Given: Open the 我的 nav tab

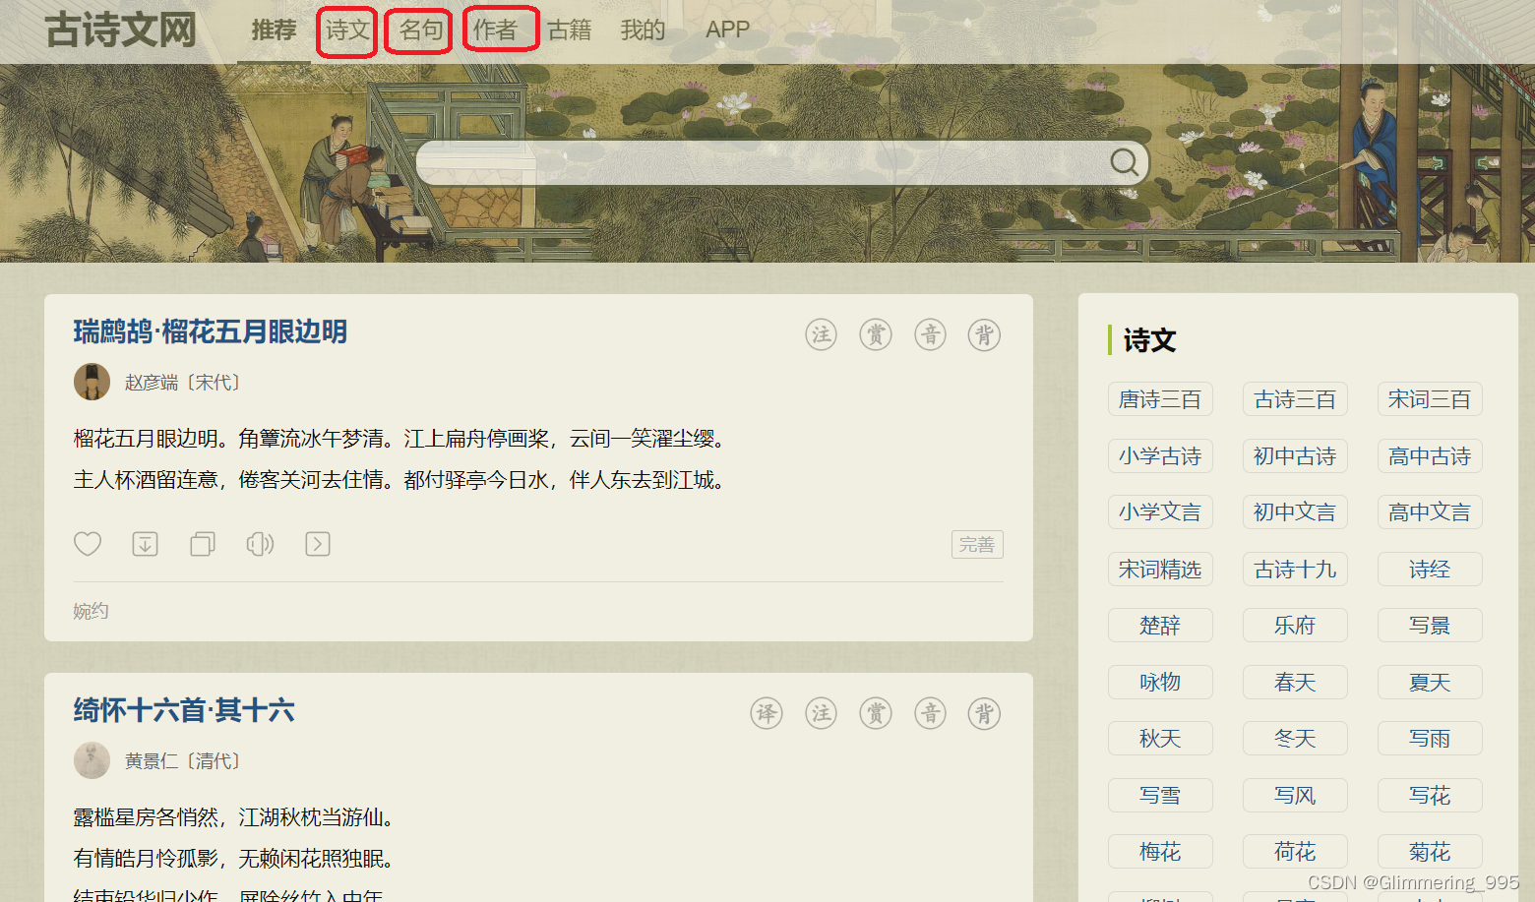Looking at the screenshot, I should [643, 30].
